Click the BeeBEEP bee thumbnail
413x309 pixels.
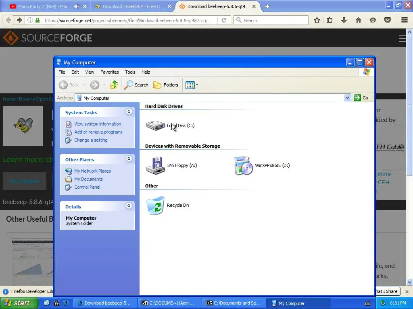[x=23, y=126]
